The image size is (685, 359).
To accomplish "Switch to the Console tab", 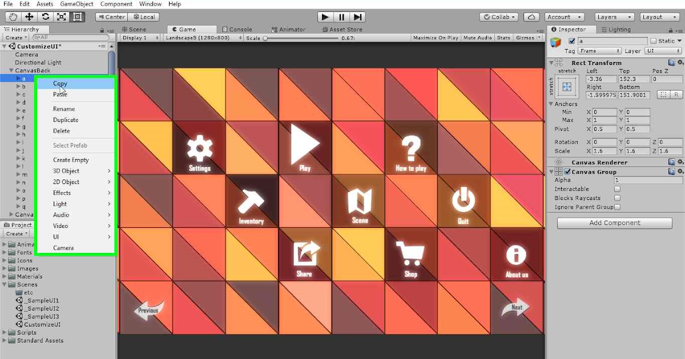I will click(239, 29).
